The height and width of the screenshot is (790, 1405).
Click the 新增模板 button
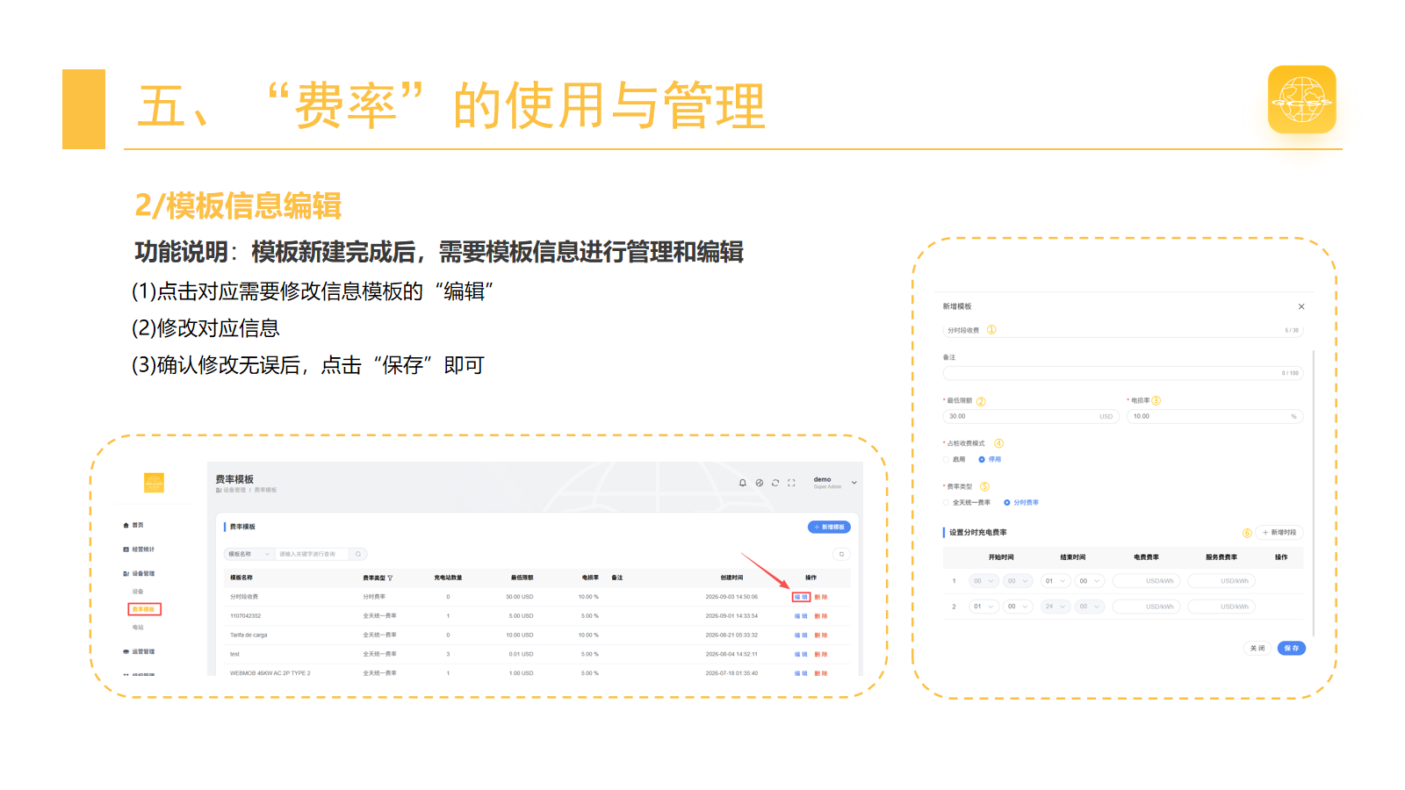pos(829,527)
